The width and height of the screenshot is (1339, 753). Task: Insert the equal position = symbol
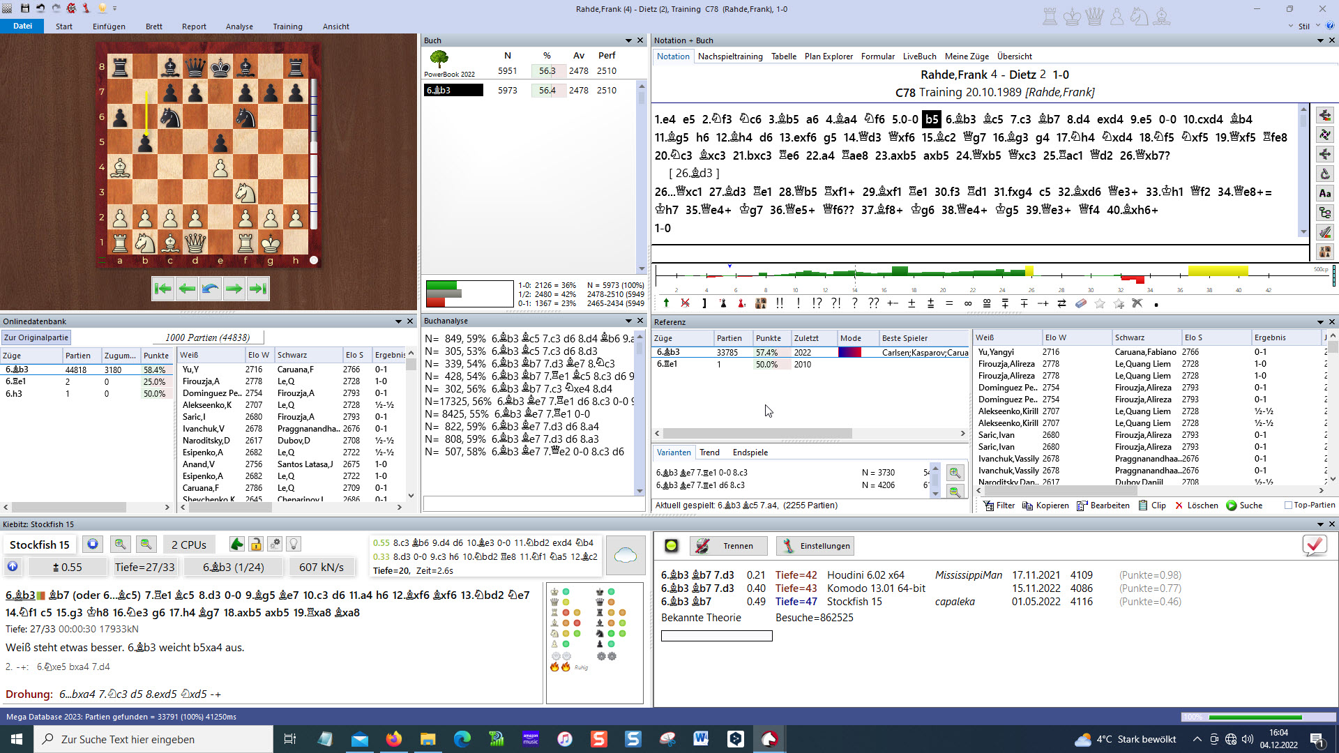(949, 303)
